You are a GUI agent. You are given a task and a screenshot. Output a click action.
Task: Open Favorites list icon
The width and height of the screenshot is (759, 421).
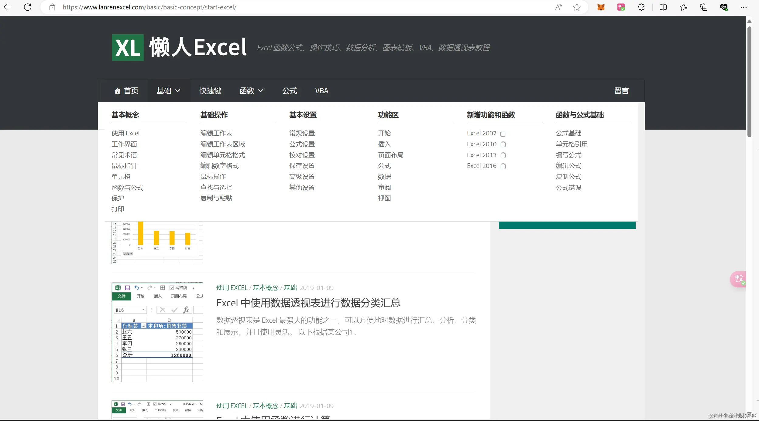[683, 7]
